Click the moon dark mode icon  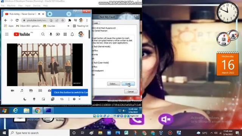[25, 99]
